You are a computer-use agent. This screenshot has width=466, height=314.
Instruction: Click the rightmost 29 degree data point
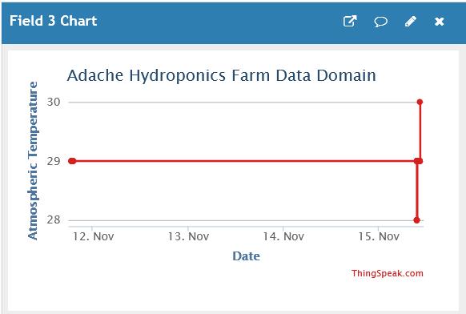click(420, 161)
